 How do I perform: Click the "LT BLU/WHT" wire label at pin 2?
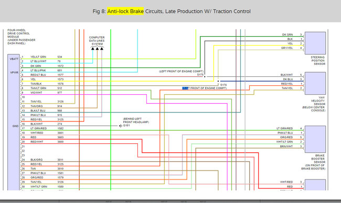(x=38, y=61)
